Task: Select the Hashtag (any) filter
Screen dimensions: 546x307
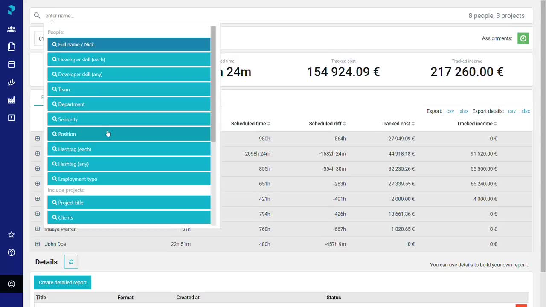Action: pyautogui.click(x=129, y=164)
